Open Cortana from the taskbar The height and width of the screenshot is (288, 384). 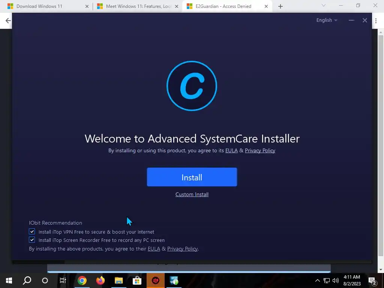[45, 280]
